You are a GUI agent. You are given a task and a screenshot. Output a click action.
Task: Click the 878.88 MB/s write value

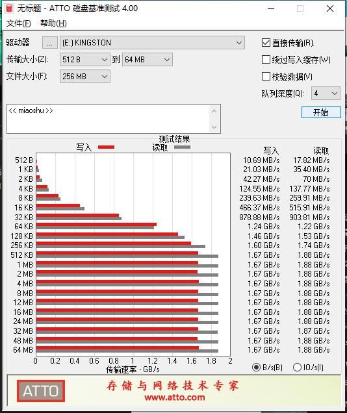259,218
